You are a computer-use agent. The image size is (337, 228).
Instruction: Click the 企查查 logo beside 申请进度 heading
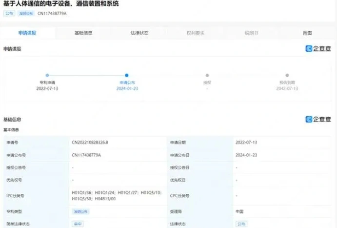[318, 49]
